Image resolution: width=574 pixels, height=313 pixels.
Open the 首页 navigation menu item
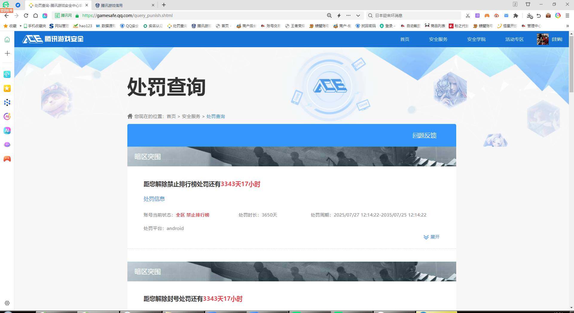(404, 39)
